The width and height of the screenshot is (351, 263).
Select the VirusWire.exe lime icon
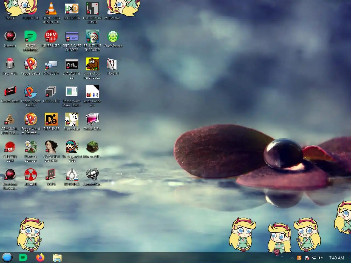[113, 39]
